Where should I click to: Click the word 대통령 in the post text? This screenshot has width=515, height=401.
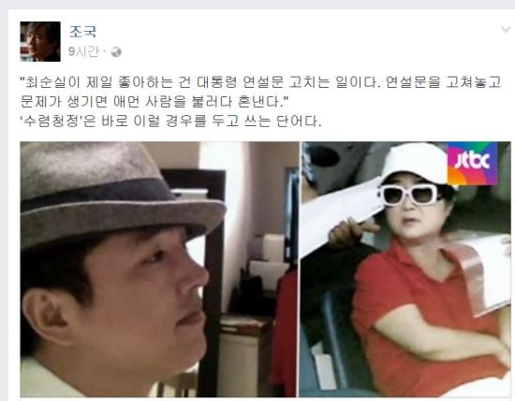(216, 82)
